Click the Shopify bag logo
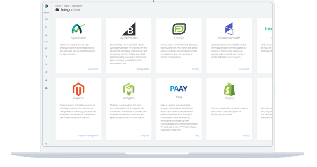The height and width of the screenshot is (167, 317). click(x=228, y=89)
